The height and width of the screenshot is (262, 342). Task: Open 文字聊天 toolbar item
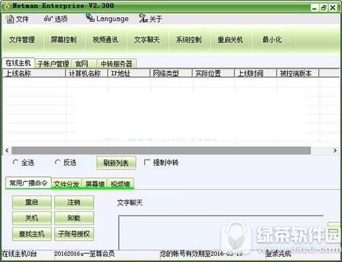pyautogui.click(x=147, y=40)
